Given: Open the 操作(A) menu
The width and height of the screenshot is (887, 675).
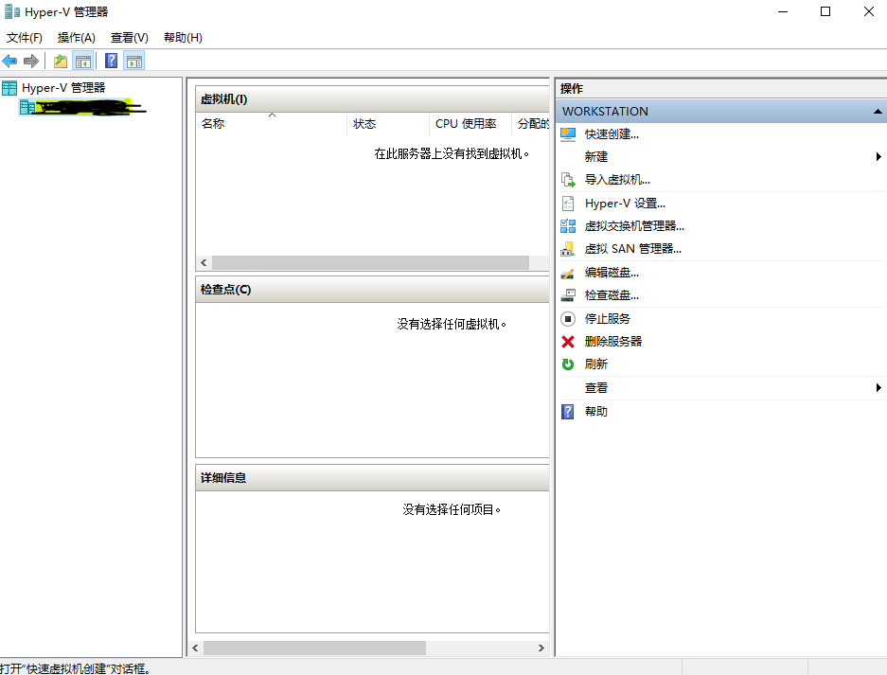Looking at the screenshot, I should [77, 37].
